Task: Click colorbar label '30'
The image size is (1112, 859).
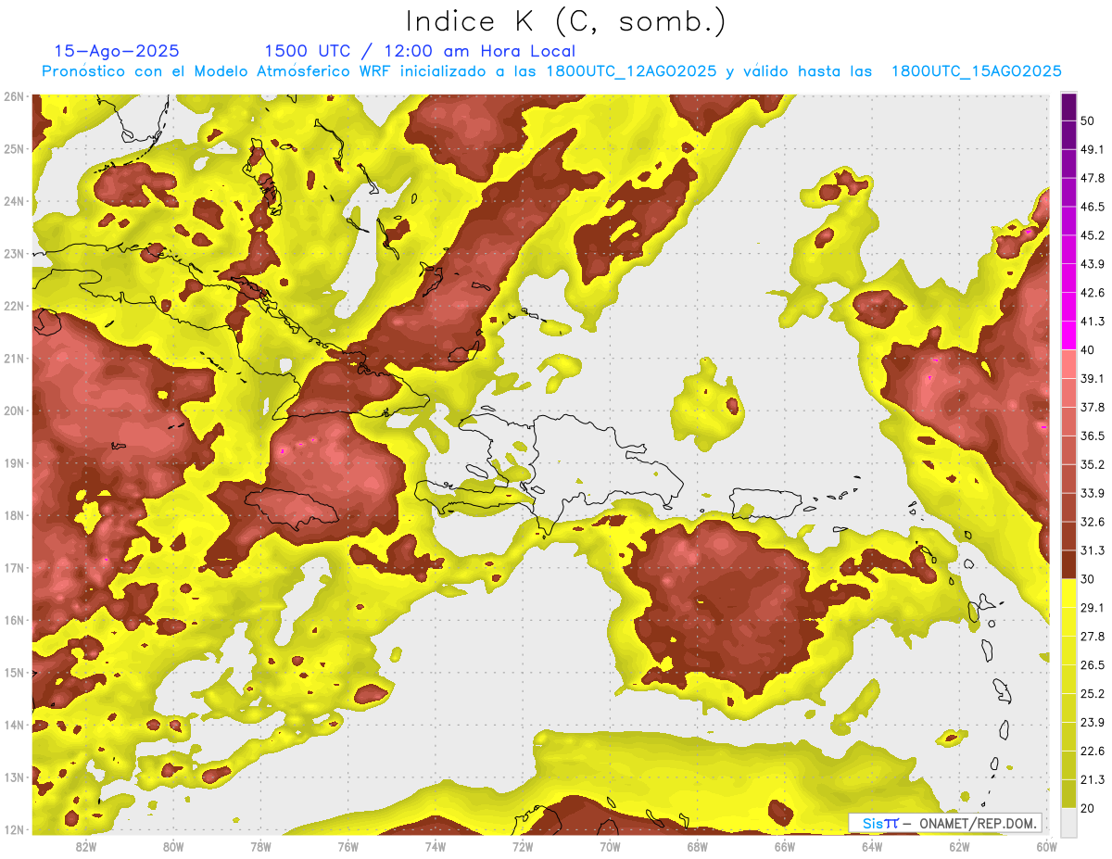Action: pos(1088,579)
